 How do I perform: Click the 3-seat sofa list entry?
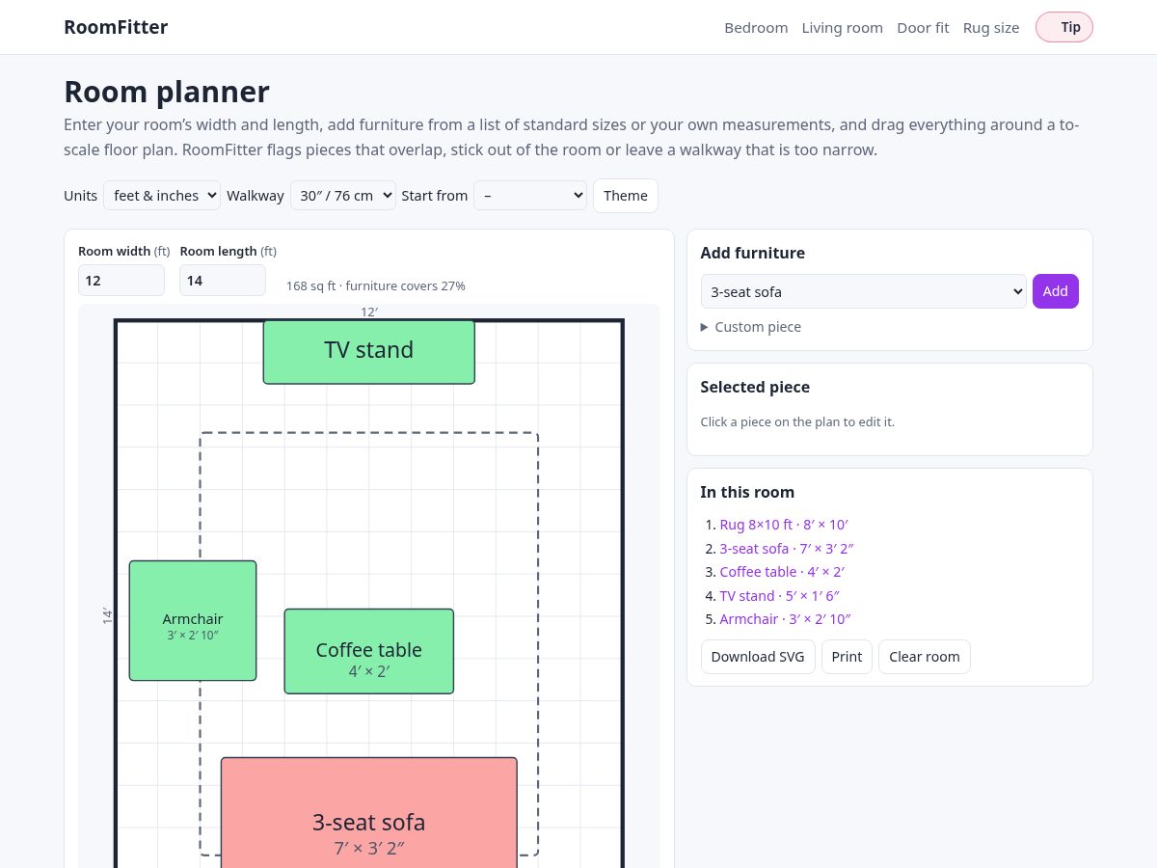(x=787, y=548)
